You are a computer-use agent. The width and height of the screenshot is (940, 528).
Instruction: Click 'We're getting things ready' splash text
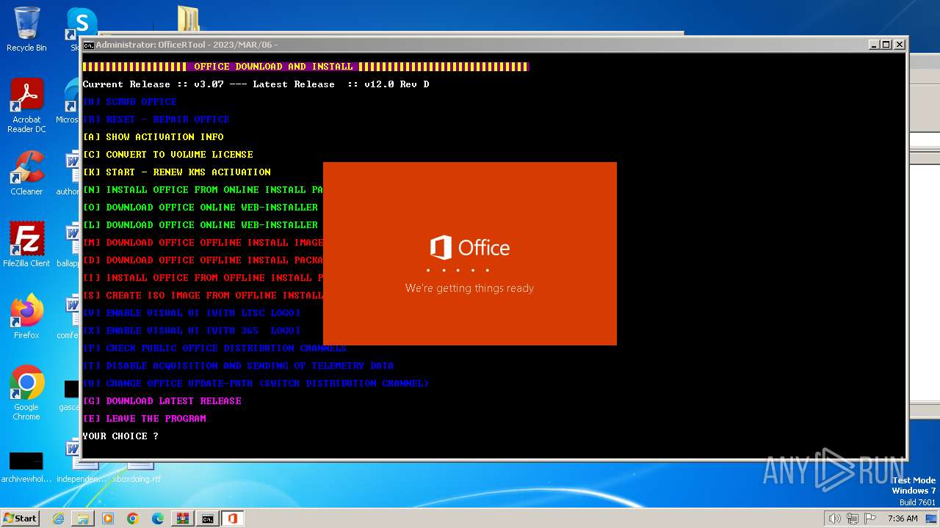tap(469, 288)
